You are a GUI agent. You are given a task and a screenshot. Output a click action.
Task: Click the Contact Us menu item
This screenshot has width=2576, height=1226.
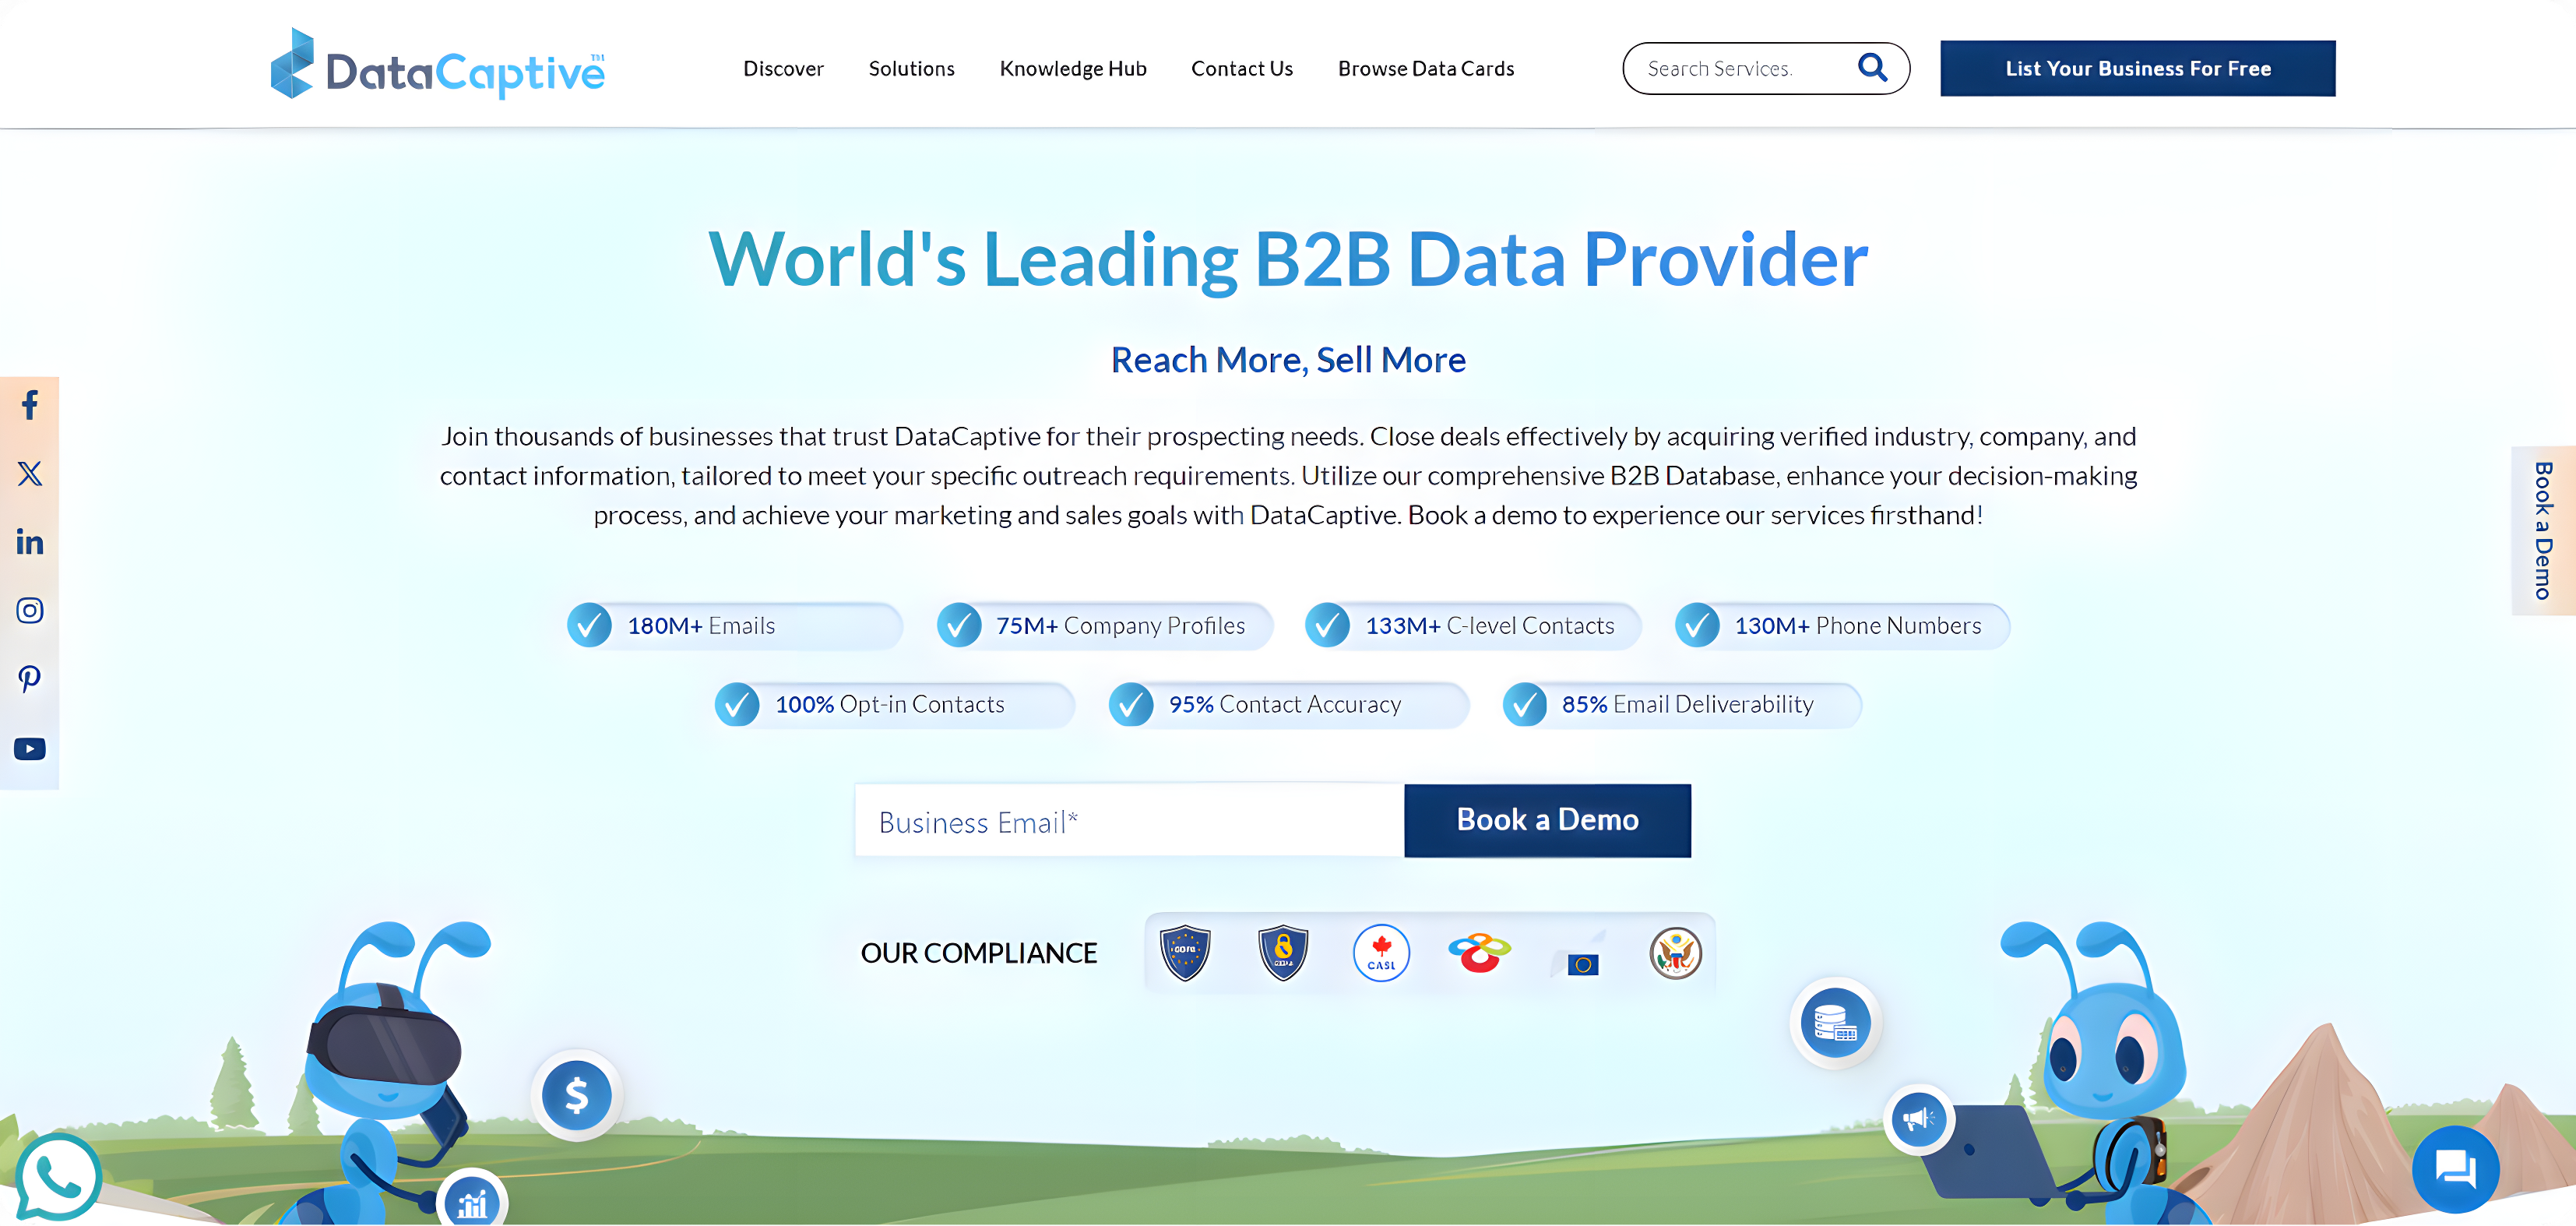coord(1244,68)
